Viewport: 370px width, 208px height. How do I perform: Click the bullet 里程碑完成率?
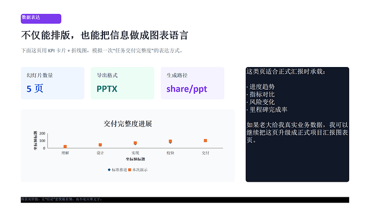(x=267, y=110)
